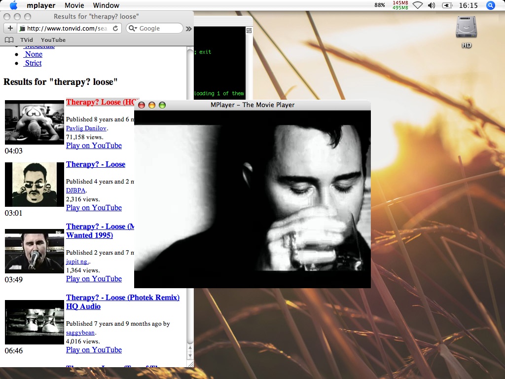Open the volume control icon

[x=431, y=5]
